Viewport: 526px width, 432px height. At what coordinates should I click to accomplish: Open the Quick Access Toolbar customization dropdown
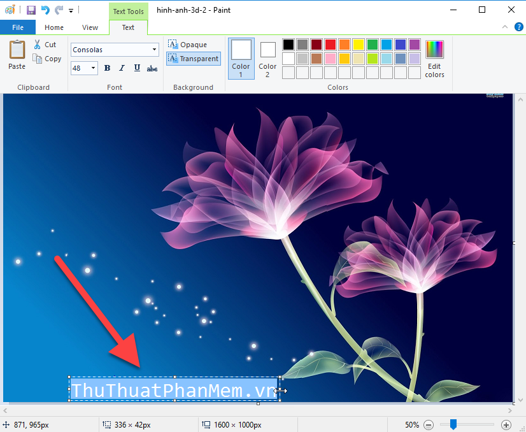[x=71, y=10]
